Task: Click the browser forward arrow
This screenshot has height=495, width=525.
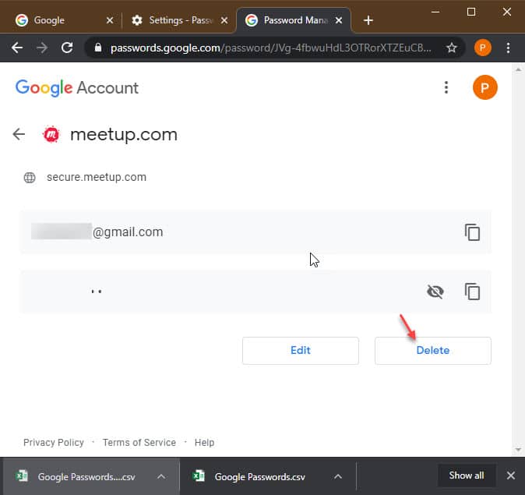Action: click(x=42, y=48)
